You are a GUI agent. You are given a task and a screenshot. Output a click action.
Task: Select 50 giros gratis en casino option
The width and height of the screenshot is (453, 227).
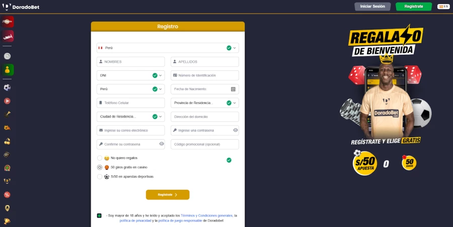(100, 167)
